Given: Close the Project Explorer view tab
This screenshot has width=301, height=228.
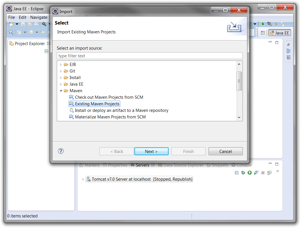Looking at the screenshot, I should click(49, 43).
